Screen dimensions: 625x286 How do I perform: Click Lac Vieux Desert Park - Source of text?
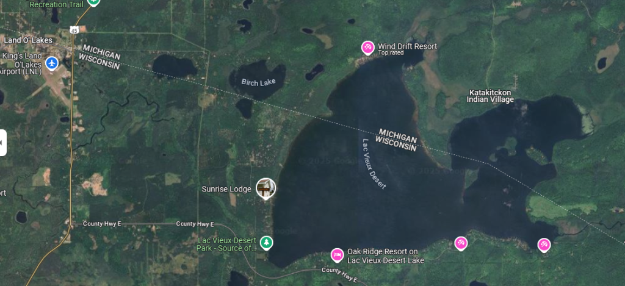coord(226,245)
